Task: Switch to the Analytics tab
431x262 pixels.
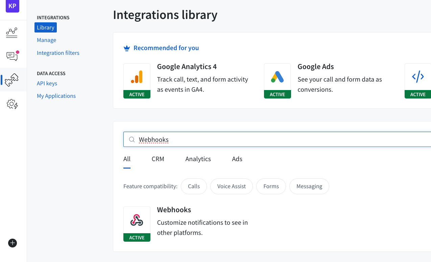Action: pyautogui.click(x=198, y=159)
